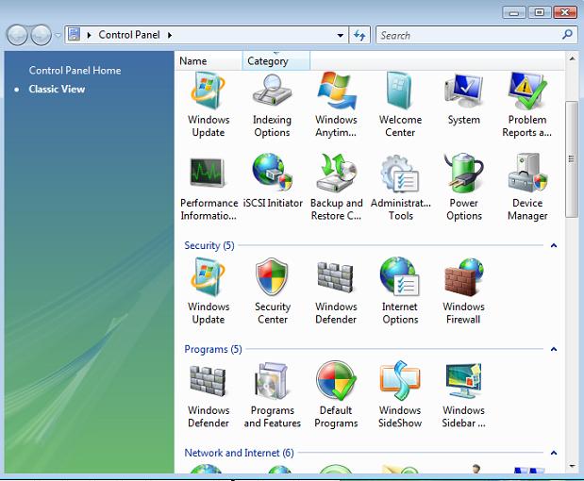Collapse the Network and Internet group
The image size is (584, 481).
(x=554, y=453)
